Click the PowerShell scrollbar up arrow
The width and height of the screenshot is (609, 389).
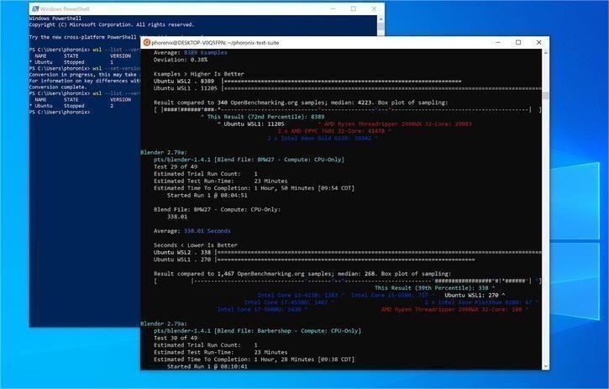tap(381, 18)
